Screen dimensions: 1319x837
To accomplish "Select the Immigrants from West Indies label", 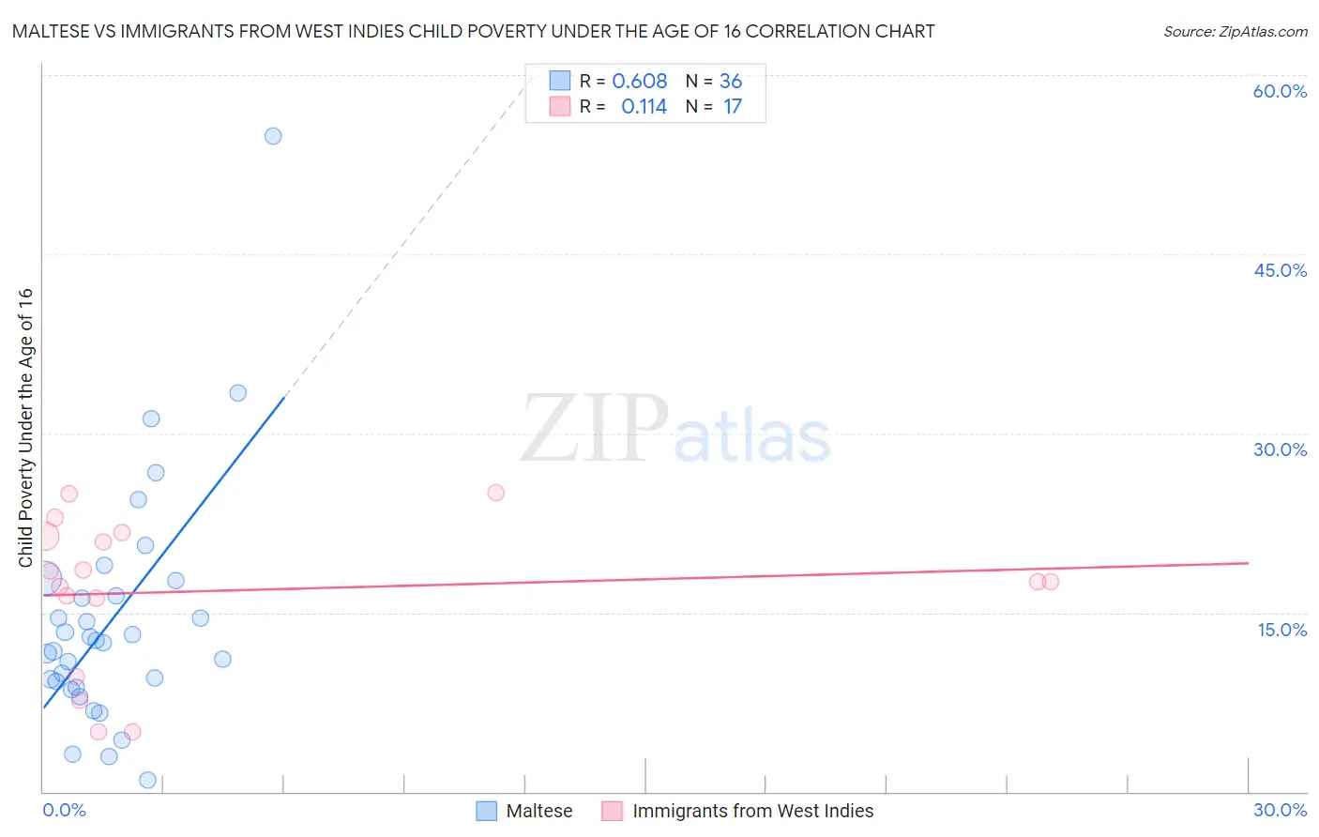I will click(753, 811).
